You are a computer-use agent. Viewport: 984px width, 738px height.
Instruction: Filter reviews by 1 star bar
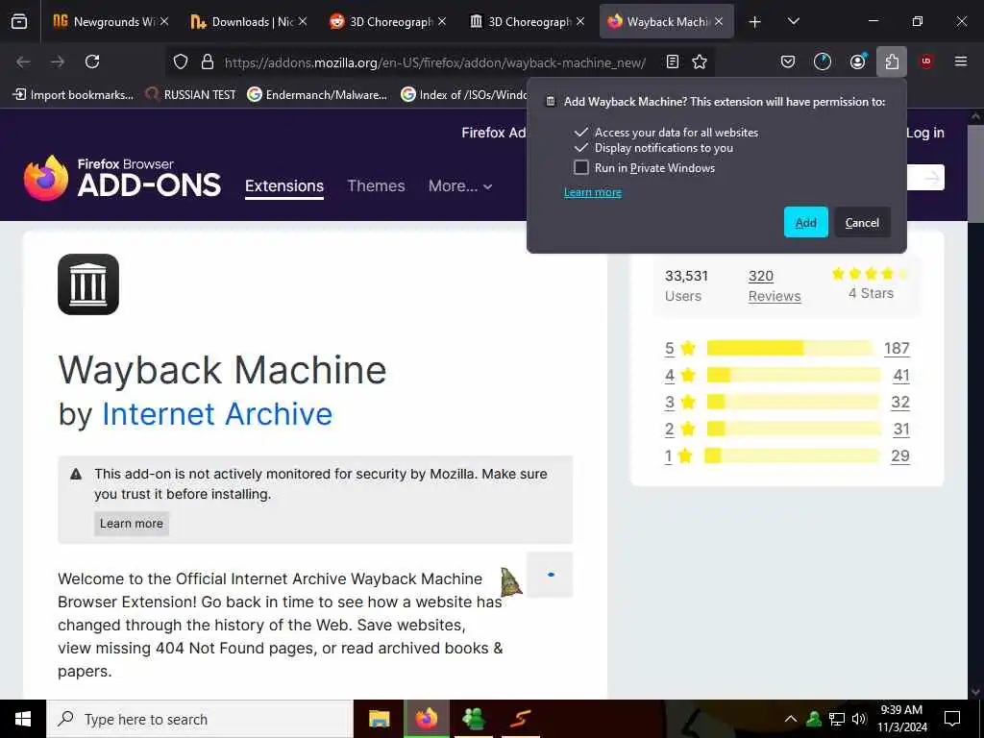[792, 455]
